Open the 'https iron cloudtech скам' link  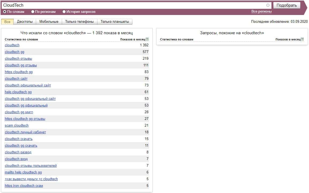24,186
